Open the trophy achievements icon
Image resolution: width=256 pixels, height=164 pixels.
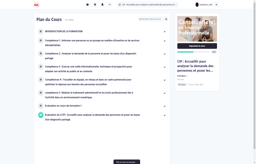[x=95, y=5]
